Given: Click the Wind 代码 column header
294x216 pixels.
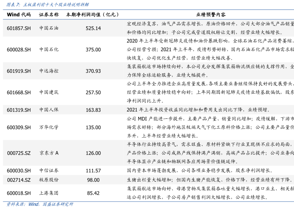Looking at the screenshot, I should [x=19, y=15].
